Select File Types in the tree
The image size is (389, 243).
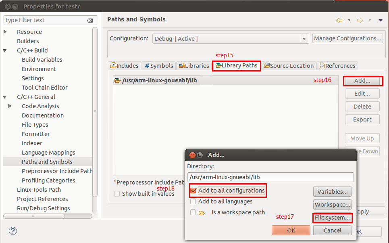click(35, 125)
